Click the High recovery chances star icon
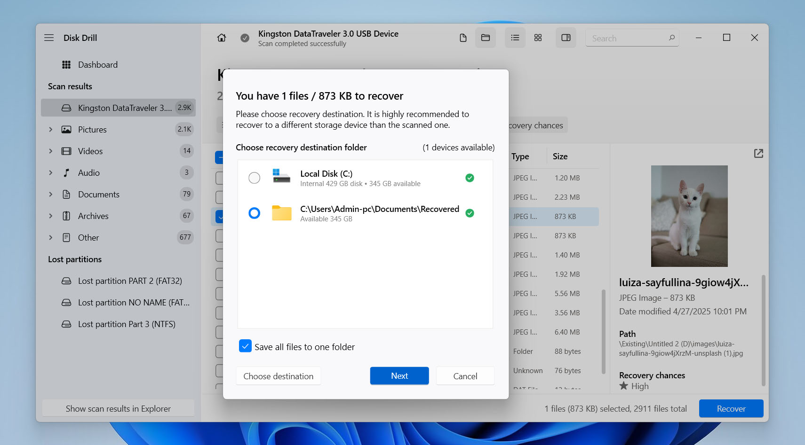 click(x=624, y=386)
